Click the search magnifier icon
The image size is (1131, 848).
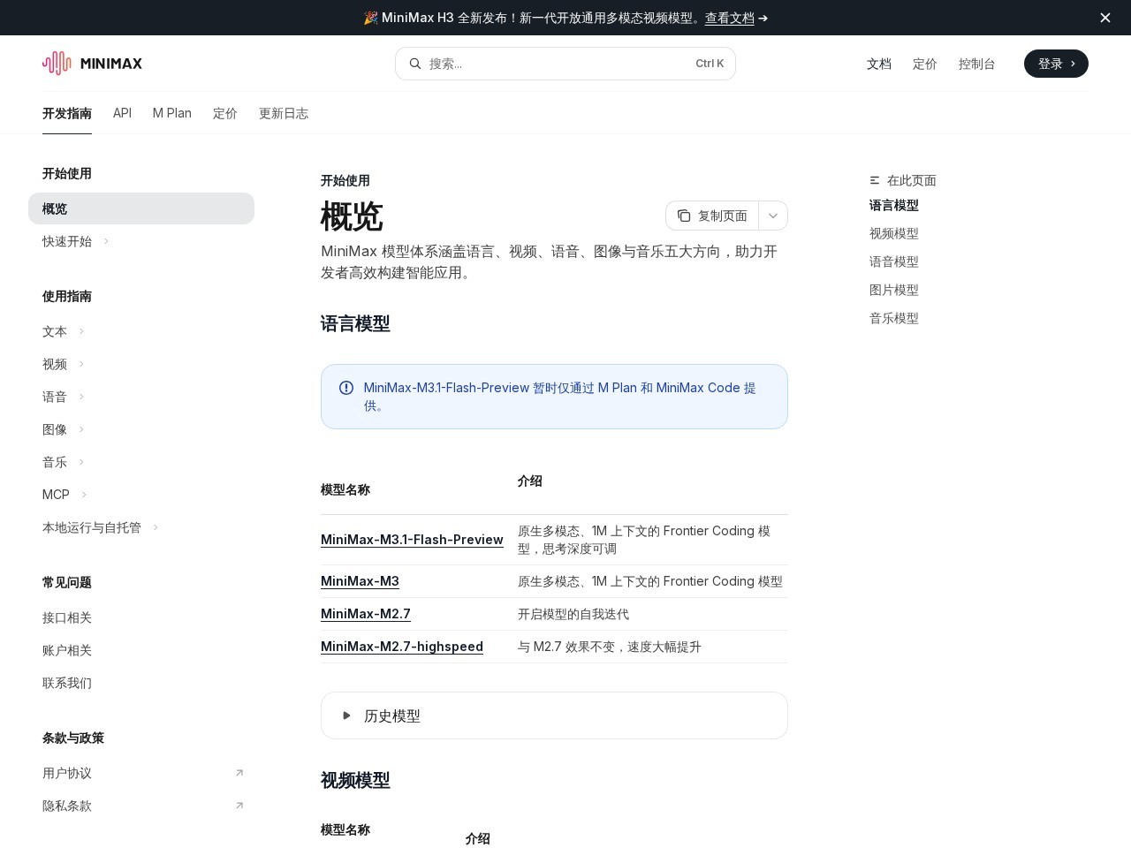pyautogui.click(x=415, y=64)
